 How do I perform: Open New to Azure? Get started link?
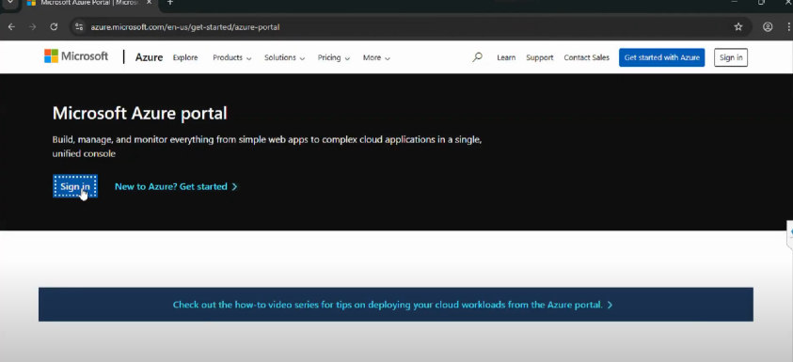click(176, 186)
